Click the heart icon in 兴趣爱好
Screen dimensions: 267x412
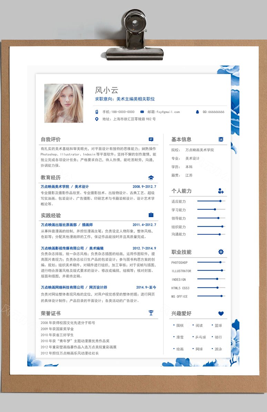pyautogui.click(x=221, y=313)
